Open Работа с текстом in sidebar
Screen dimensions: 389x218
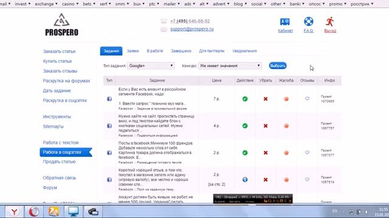tap(61, 143)
